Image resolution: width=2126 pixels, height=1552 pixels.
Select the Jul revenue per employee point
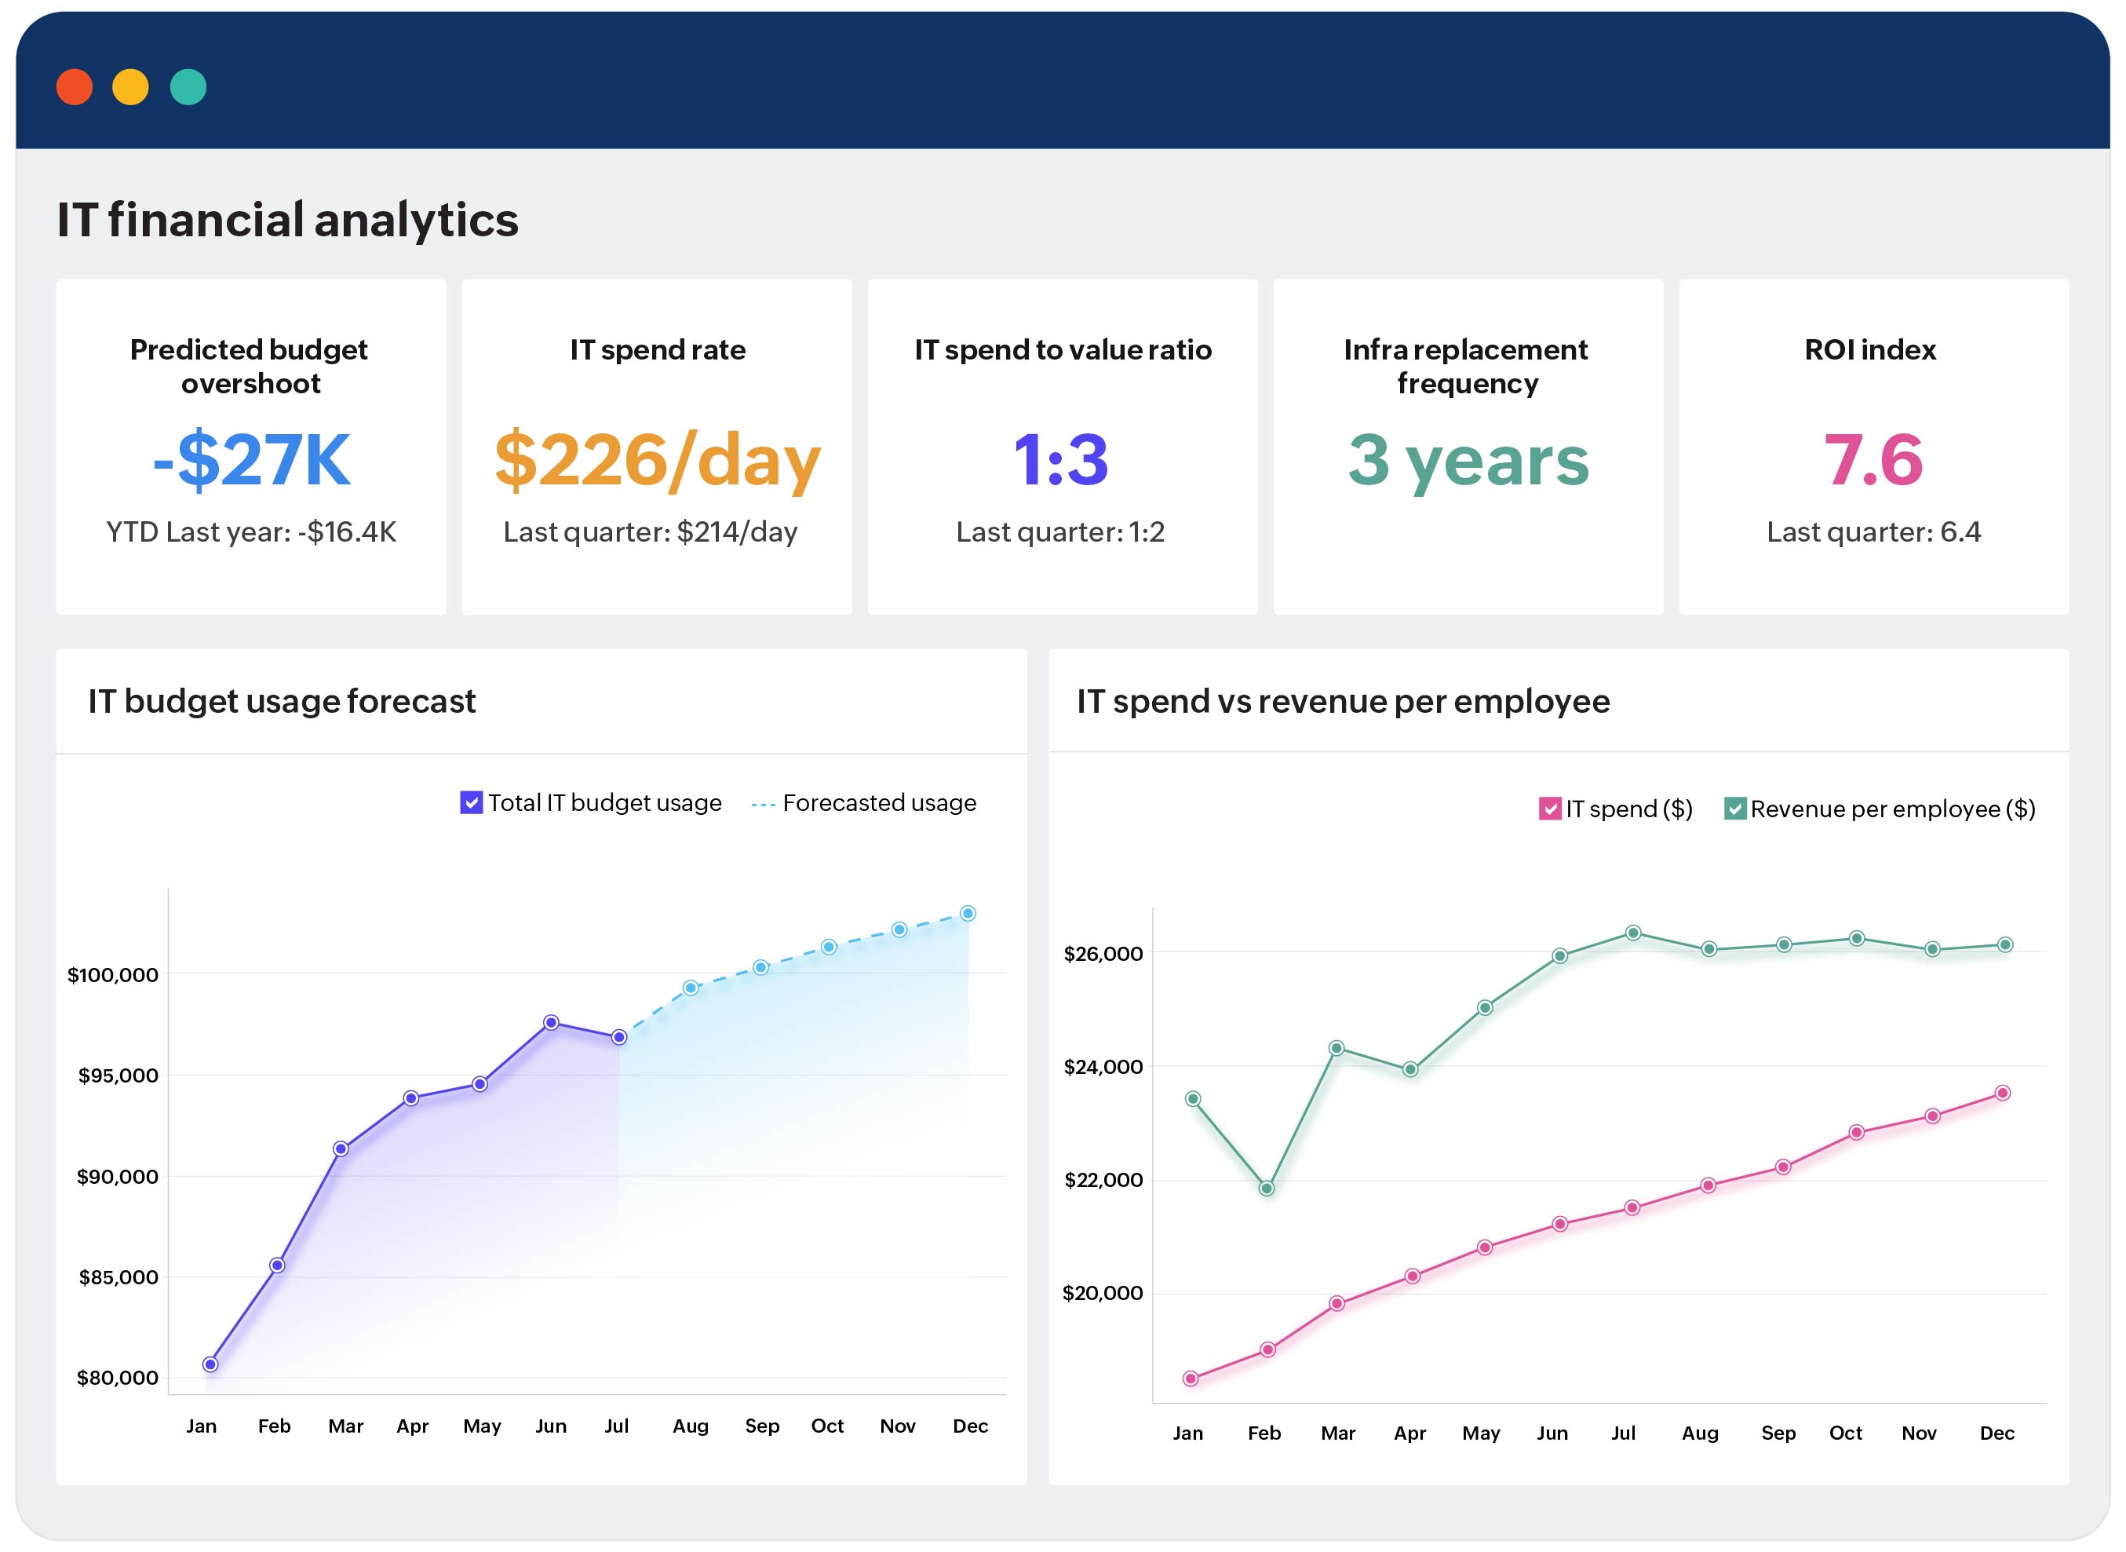click(x=1632, y=933)
